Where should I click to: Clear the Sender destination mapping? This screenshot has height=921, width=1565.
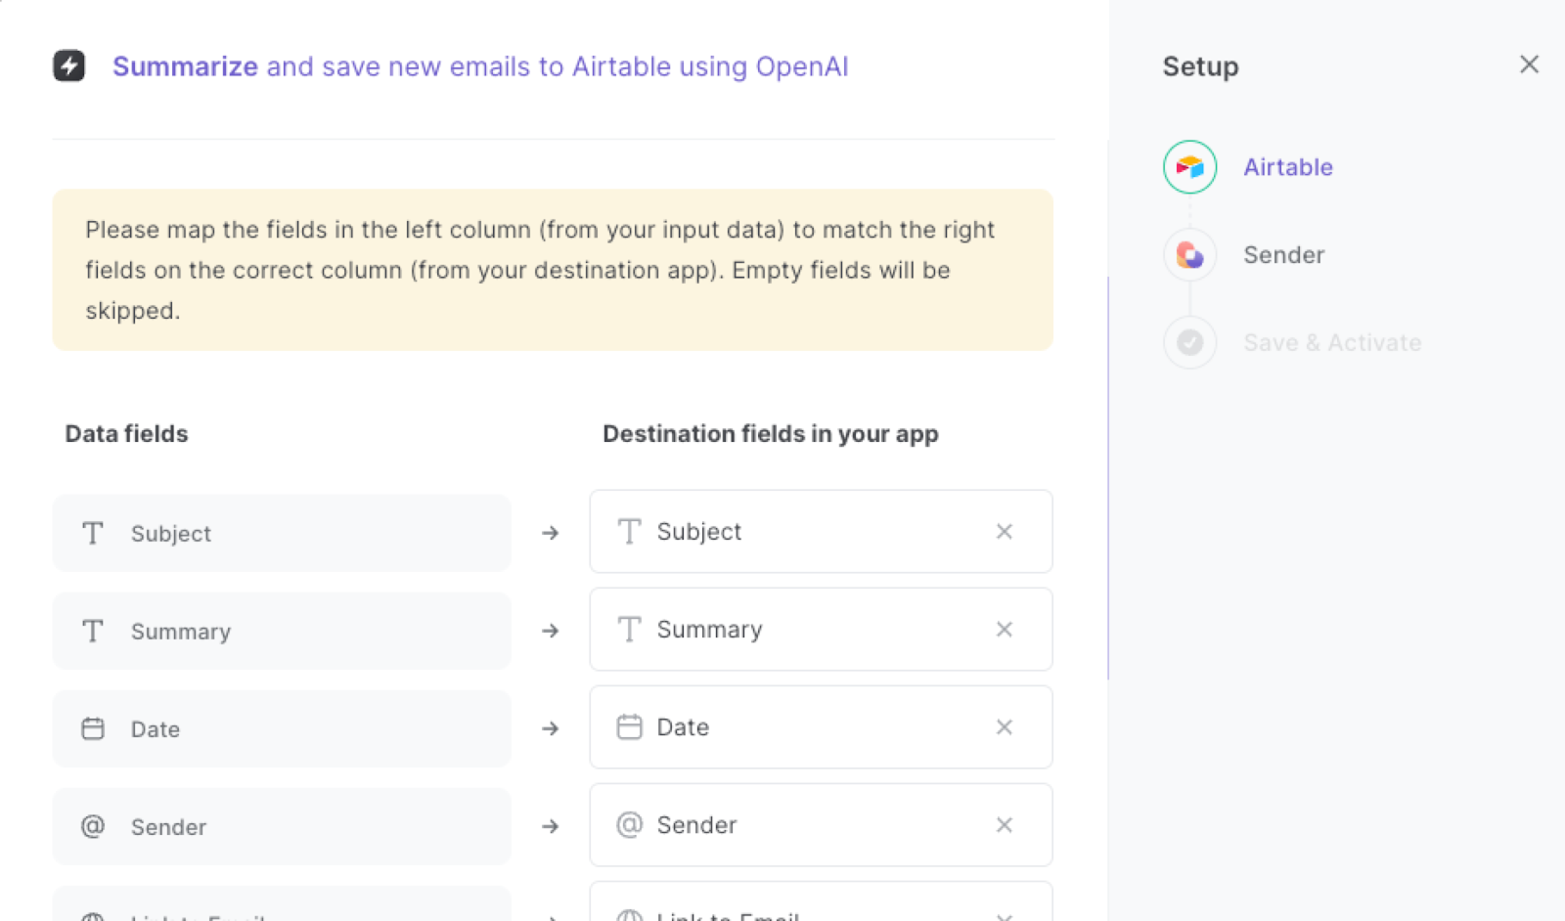(1005, 825)
